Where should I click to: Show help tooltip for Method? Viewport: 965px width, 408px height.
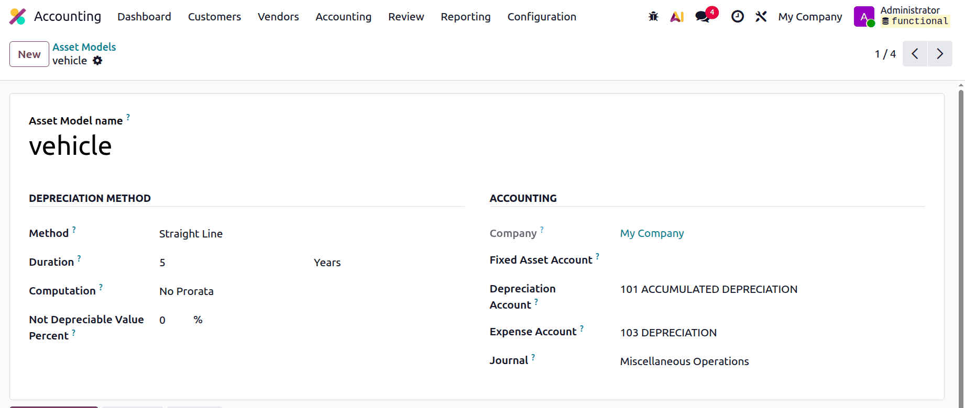(x=74, y=230)
